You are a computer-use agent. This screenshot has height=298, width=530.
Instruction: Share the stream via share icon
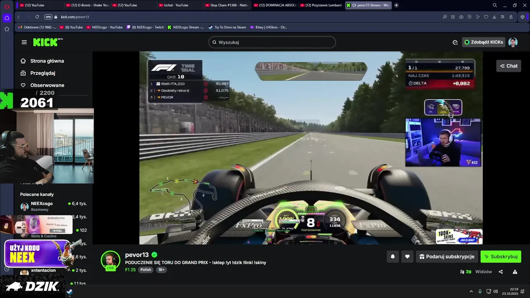click(501, 272)
